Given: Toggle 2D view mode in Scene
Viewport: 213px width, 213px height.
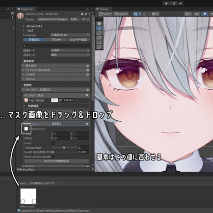Looking at the screenshot, I should pos(197,14).
